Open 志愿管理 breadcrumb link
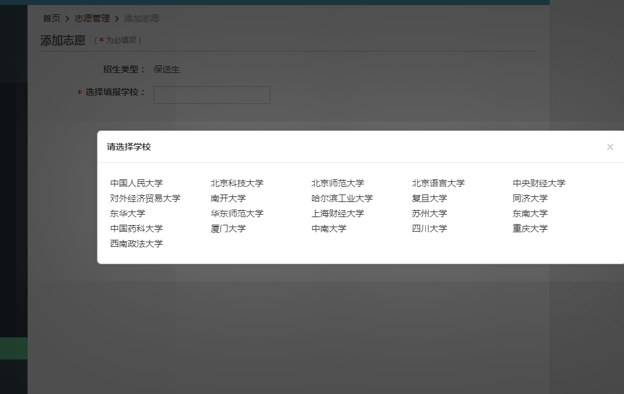The image size is (624, 394). tap(92, 18)
